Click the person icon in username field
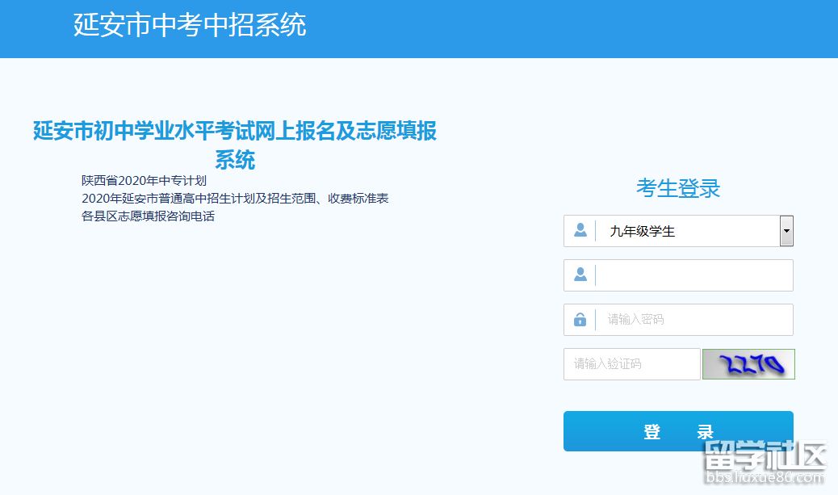The image size is (838, 495). point(580,275)
